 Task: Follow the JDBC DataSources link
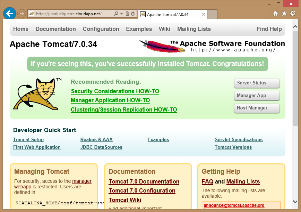(101, 147)
